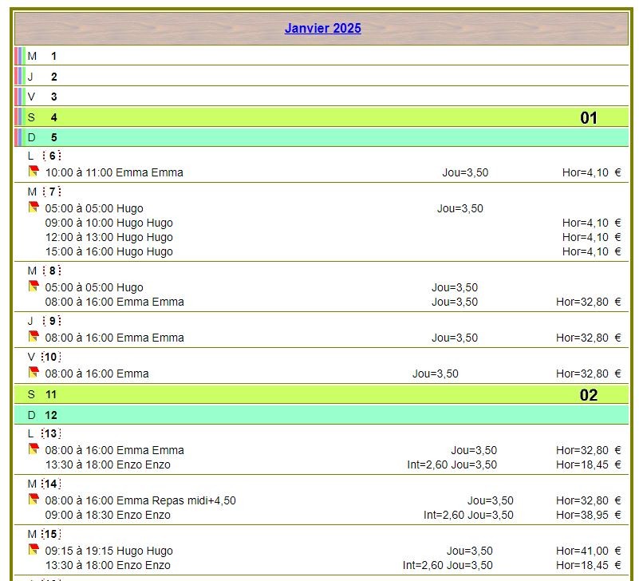Click week number 01 on Saturday 4
Screen dimensions: 639x581
click(x=589, y=117)
